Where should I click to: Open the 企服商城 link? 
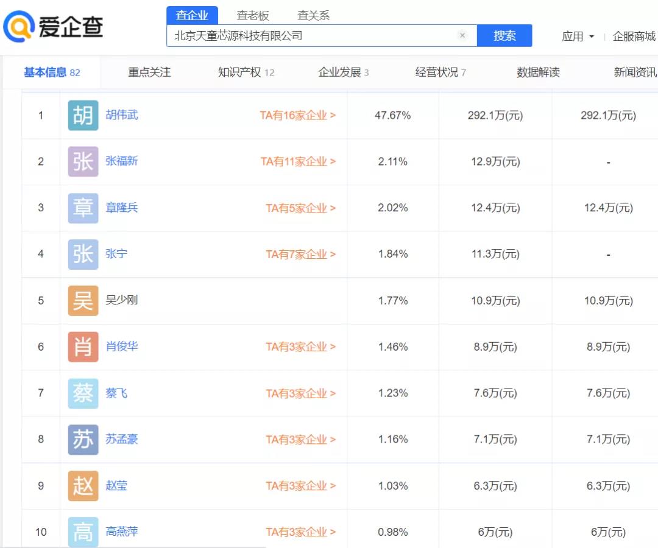click(x=634, y=37)
